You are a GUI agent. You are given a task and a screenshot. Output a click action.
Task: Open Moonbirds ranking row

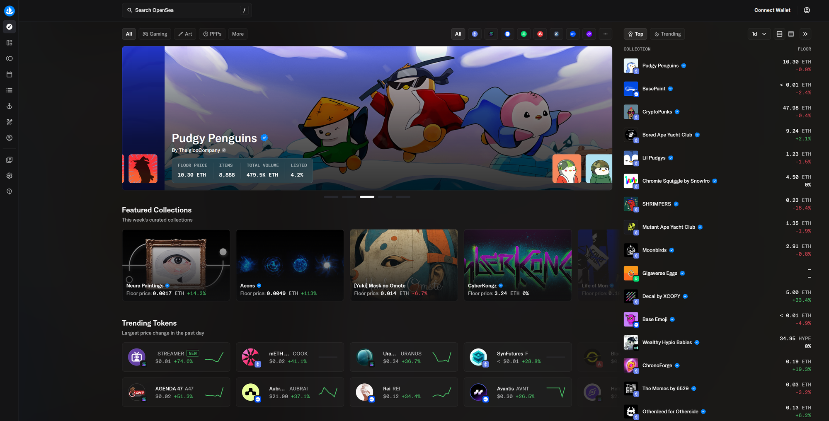tap(717, 250)
